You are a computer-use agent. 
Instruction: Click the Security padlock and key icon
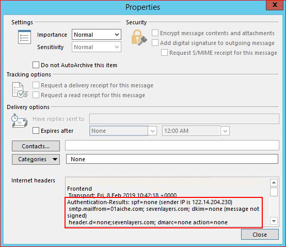[139, 38]
